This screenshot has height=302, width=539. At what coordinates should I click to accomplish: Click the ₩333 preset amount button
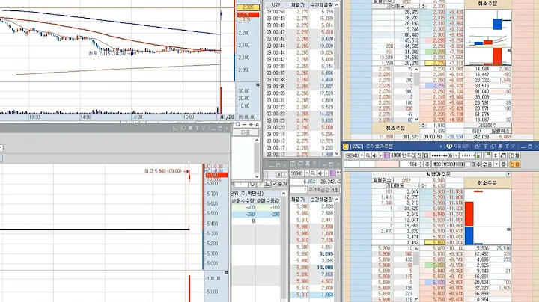pos(448,164)
